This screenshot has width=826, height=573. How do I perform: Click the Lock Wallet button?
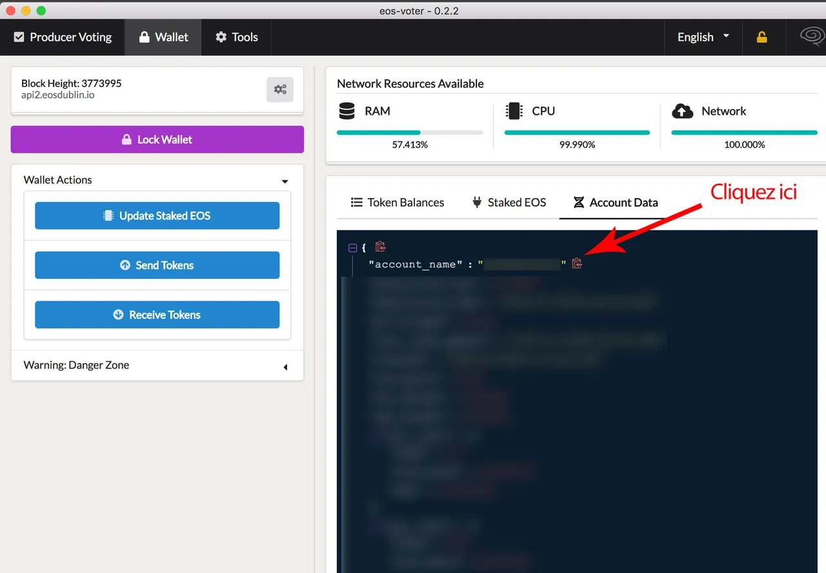pos(157,139)
